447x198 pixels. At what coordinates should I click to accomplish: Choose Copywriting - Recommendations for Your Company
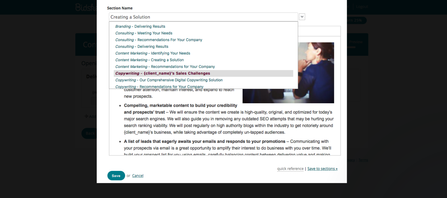coord(159,86)
